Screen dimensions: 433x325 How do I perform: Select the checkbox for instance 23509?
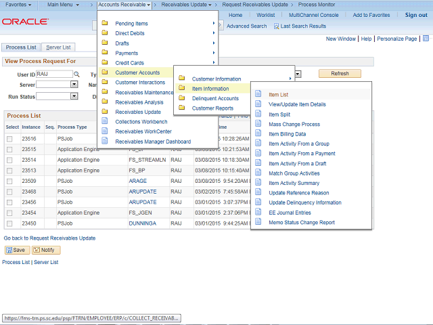click(9, 181)
